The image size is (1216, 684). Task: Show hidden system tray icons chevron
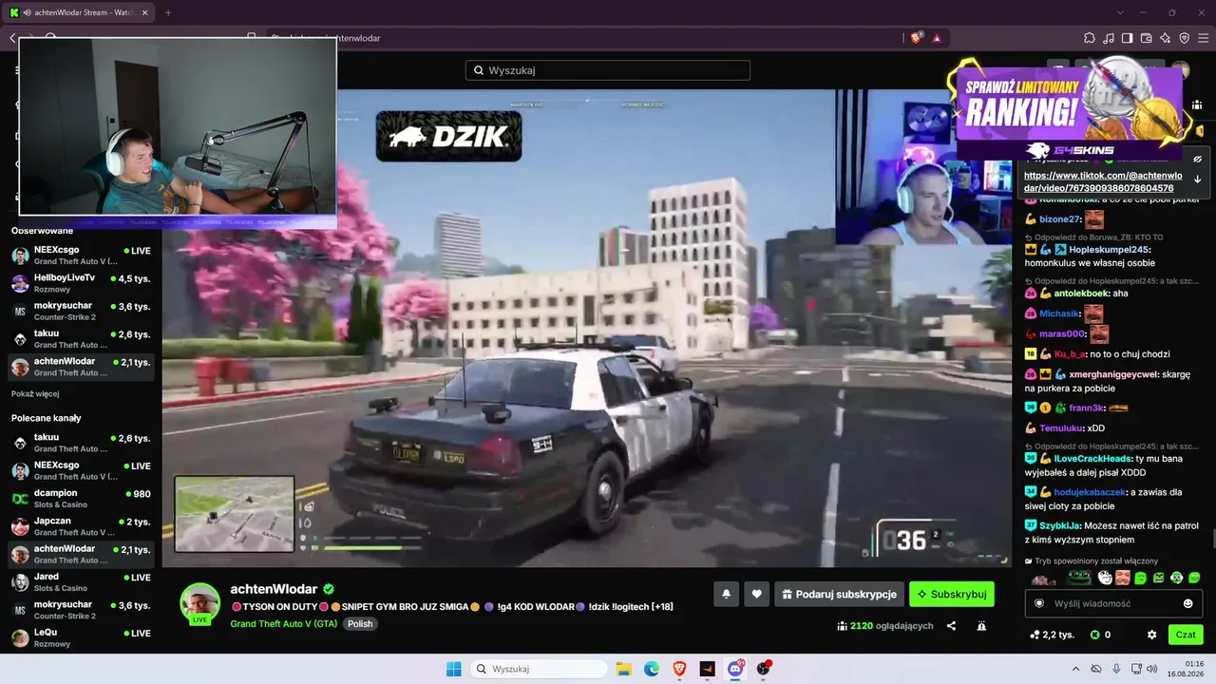1075,669
